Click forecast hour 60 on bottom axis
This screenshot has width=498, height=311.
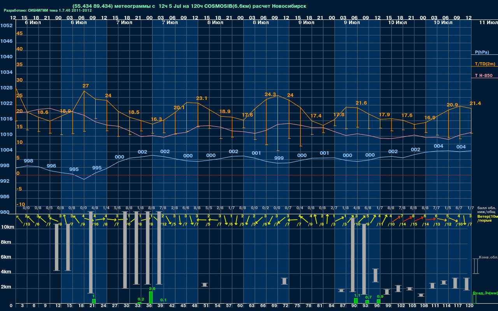(x=240, y=306)
